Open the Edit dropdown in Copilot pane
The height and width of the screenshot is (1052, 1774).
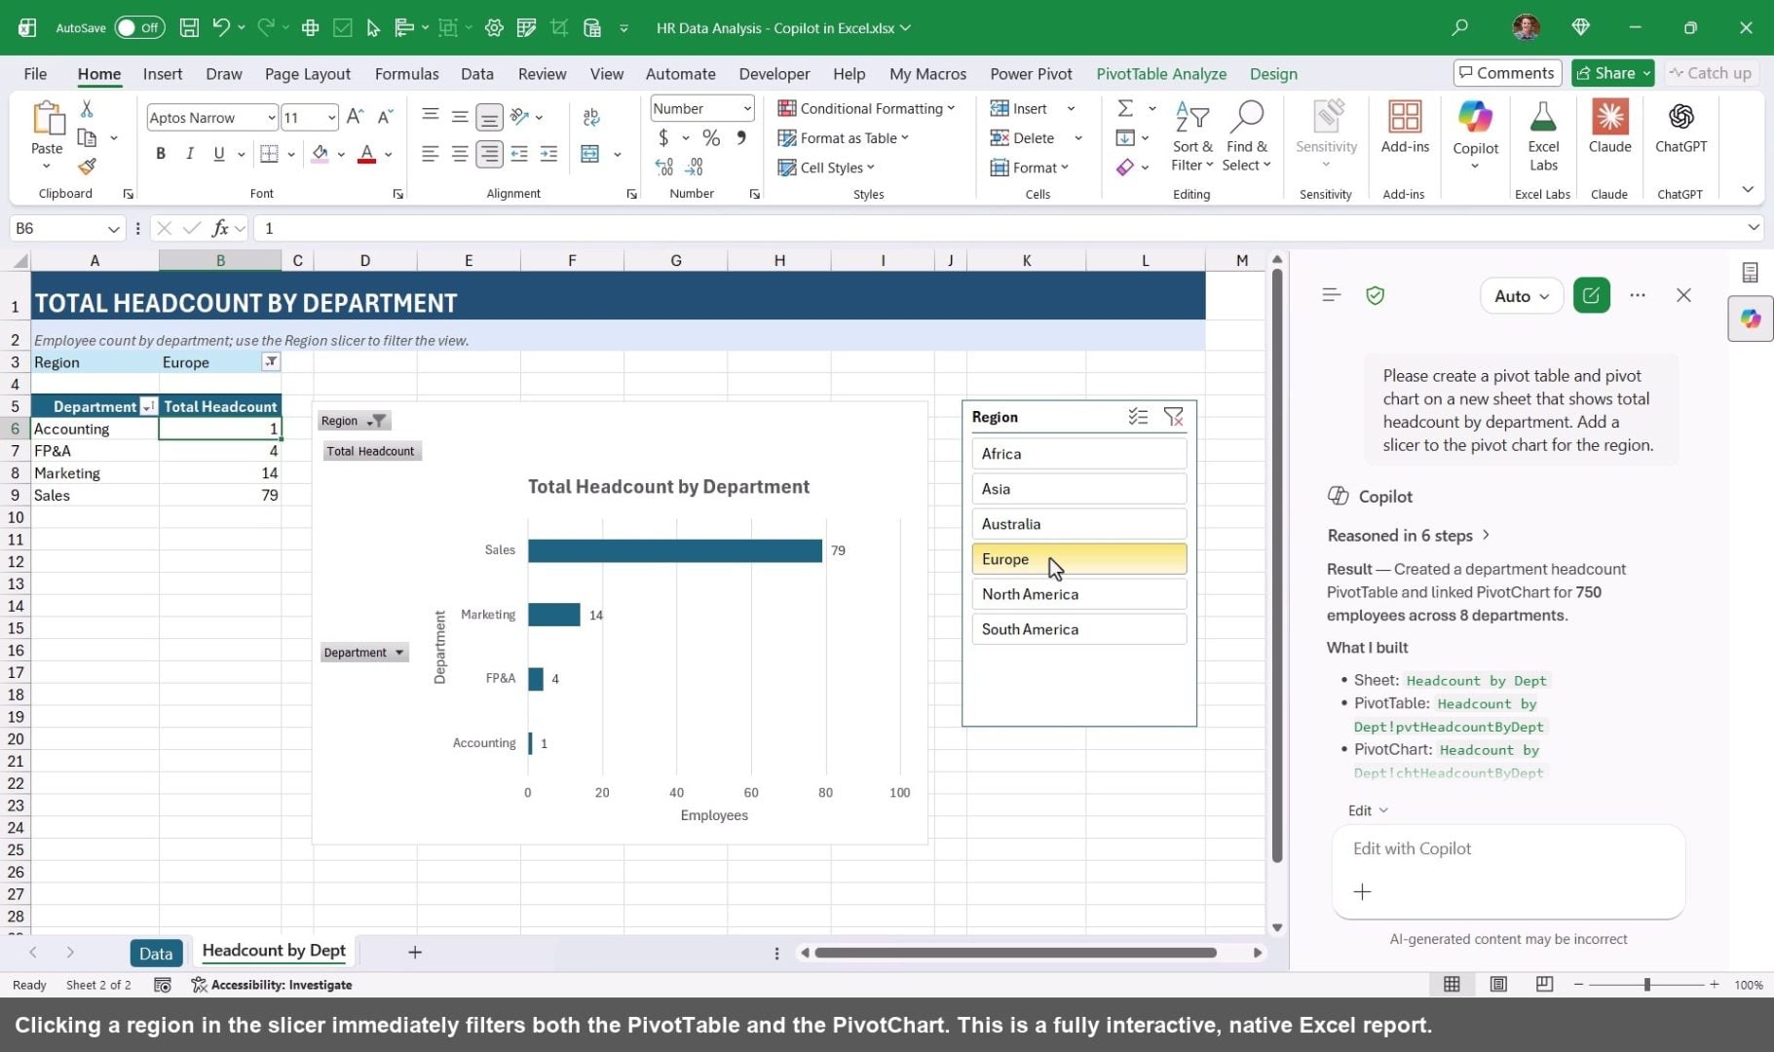pos(1368,810)
